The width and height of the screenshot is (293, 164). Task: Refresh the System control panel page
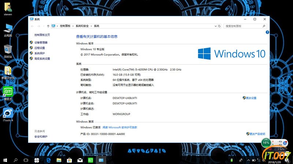point(219,26)
